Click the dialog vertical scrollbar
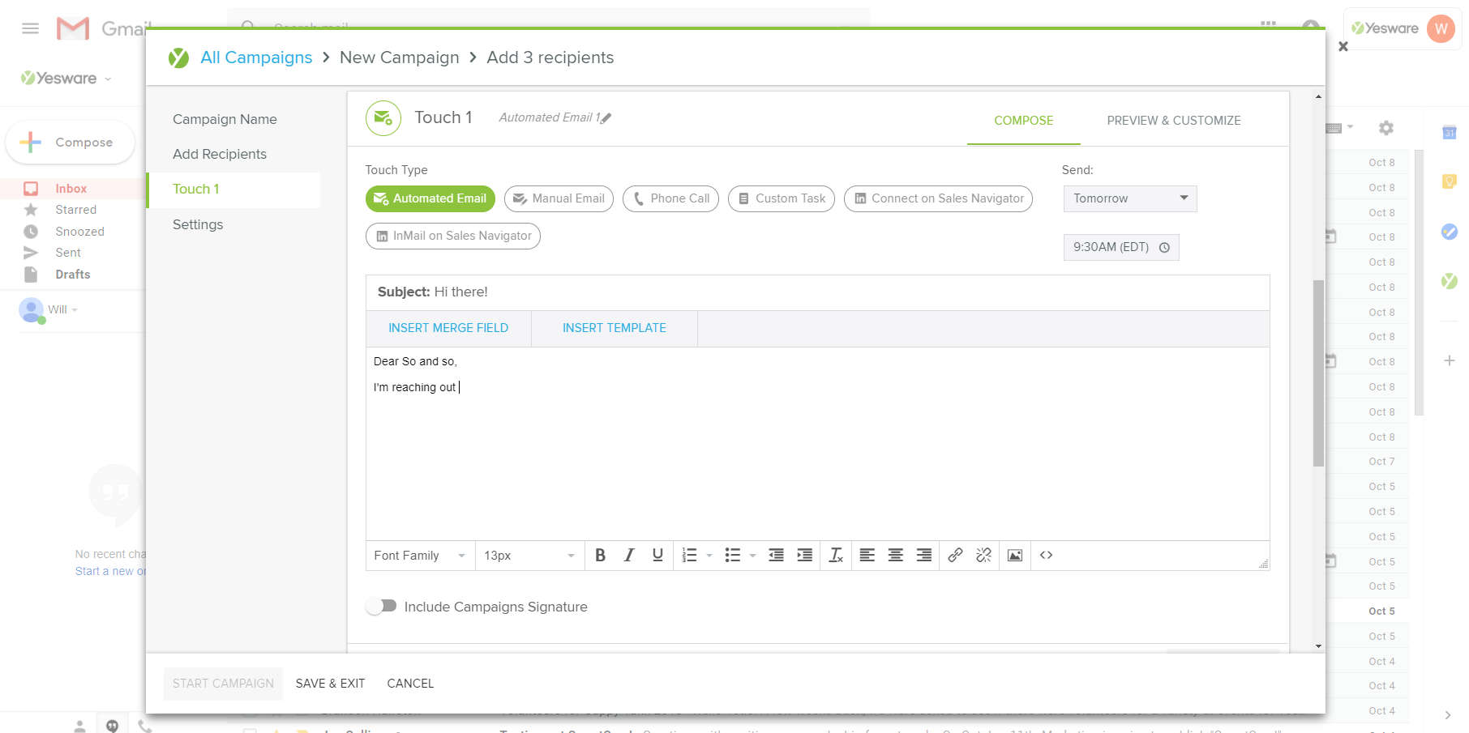The height and width of the screenshot is (733, 1469). coord(1318,373)
